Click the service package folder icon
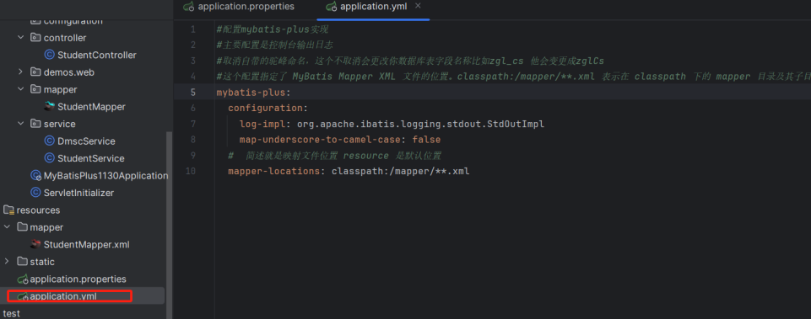The image size is (811, 319). 35,124
